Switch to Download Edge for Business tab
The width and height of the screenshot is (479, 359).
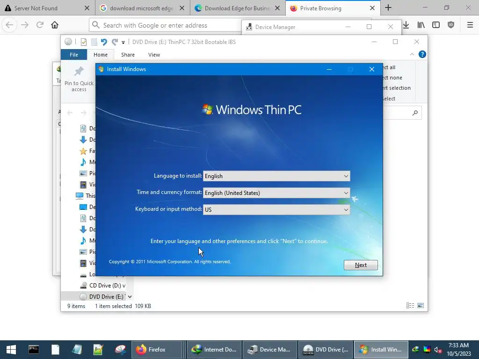click(237, 8)
